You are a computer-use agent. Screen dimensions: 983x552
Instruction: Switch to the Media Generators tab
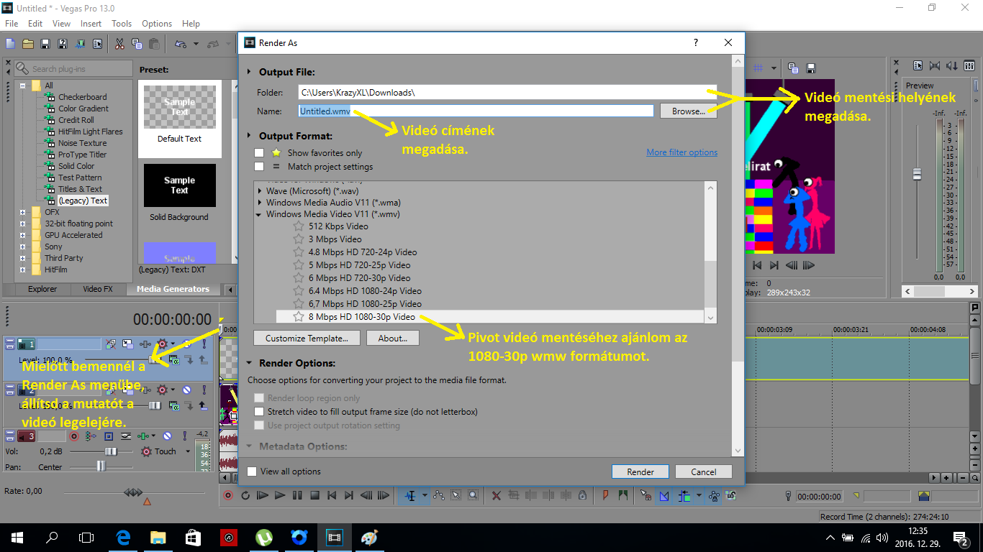(173, 289)
